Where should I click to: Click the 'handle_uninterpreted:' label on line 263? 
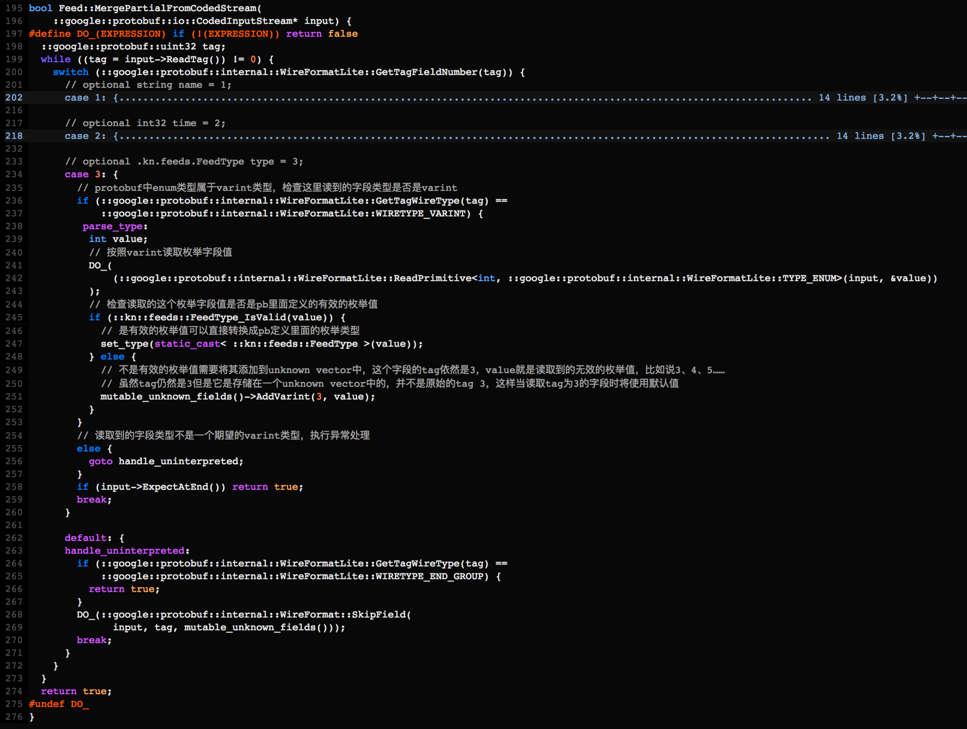[x=127, y=551]
